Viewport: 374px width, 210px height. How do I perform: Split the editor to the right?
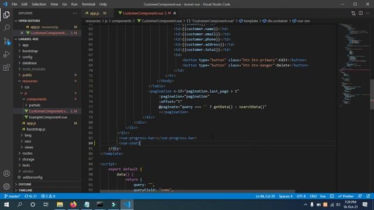coord(361,13)
